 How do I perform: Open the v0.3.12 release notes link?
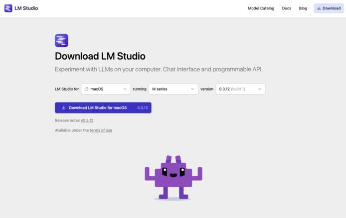click(x=87, y=120)
